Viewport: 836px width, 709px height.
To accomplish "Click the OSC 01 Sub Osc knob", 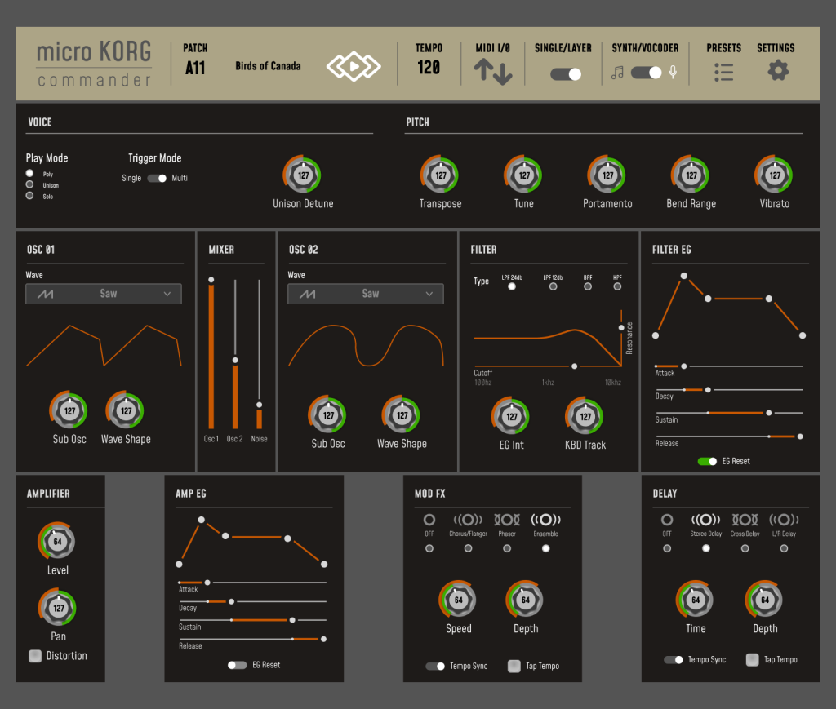I will pos(69,410).
